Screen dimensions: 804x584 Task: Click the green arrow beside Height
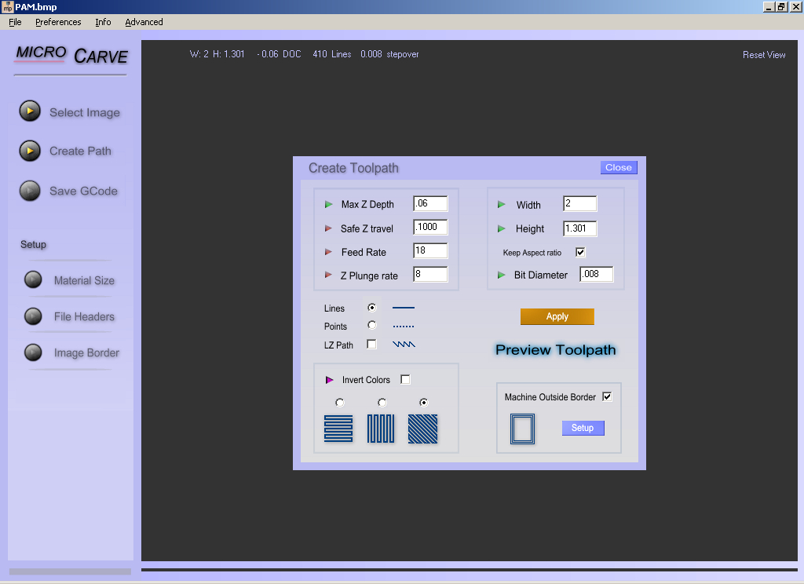pyautogui.click(x=502, y=228)
